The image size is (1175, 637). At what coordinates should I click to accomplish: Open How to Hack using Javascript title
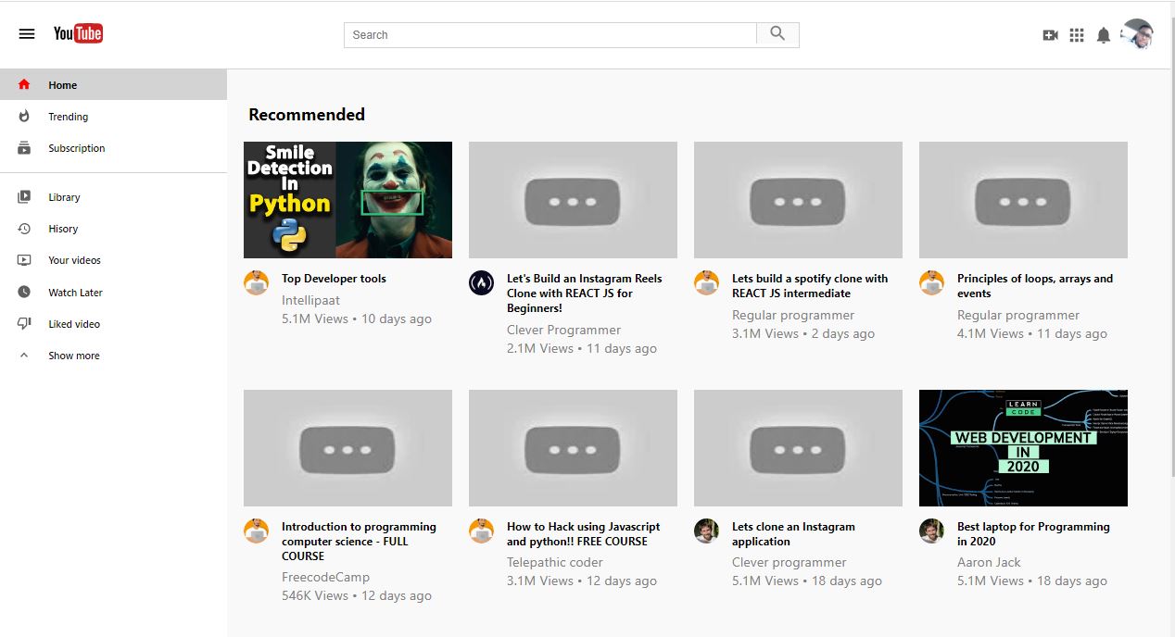click(x=584, y=534)
